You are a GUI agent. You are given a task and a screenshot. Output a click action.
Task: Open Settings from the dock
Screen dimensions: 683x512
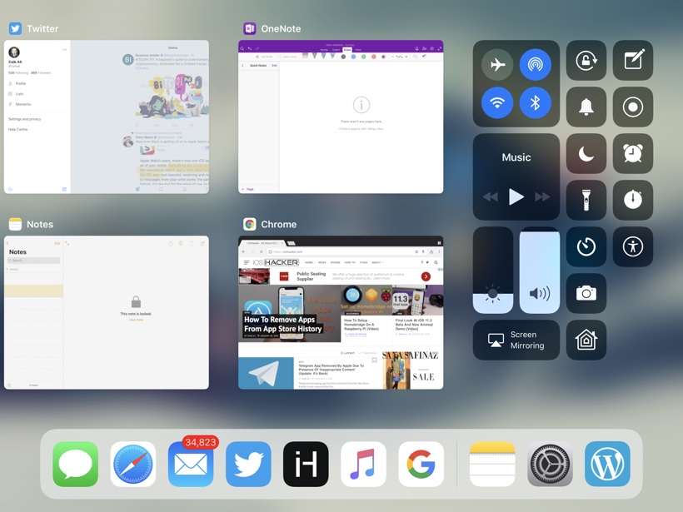[x=550, y=464]
